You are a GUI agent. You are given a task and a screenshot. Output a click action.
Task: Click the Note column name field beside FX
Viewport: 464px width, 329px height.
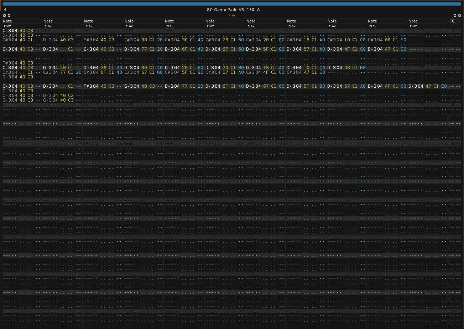click(x=427, y=21)
